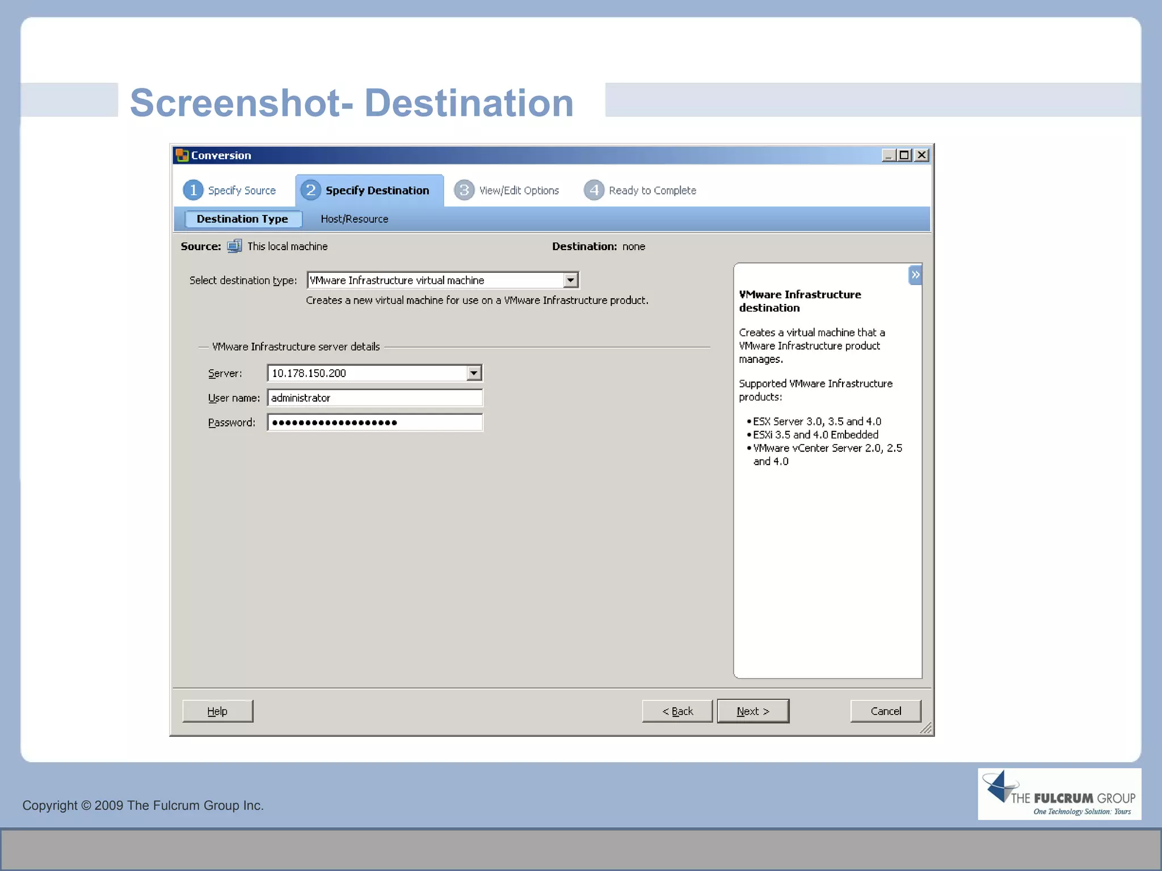Maximize the Conversion window
The height and width of the screenshot is (871, 1162).
coord(905,155)
